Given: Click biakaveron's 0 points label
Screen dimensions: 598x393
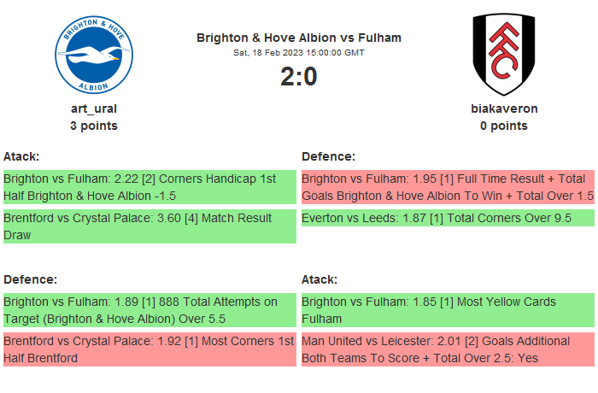Looking at the screenshot, I should (x=504, y=126).
